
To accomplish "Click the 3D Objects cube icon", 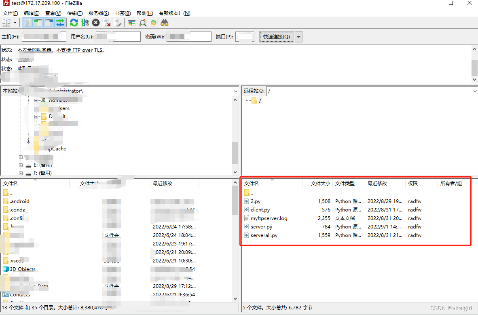I will coord(6,269).
